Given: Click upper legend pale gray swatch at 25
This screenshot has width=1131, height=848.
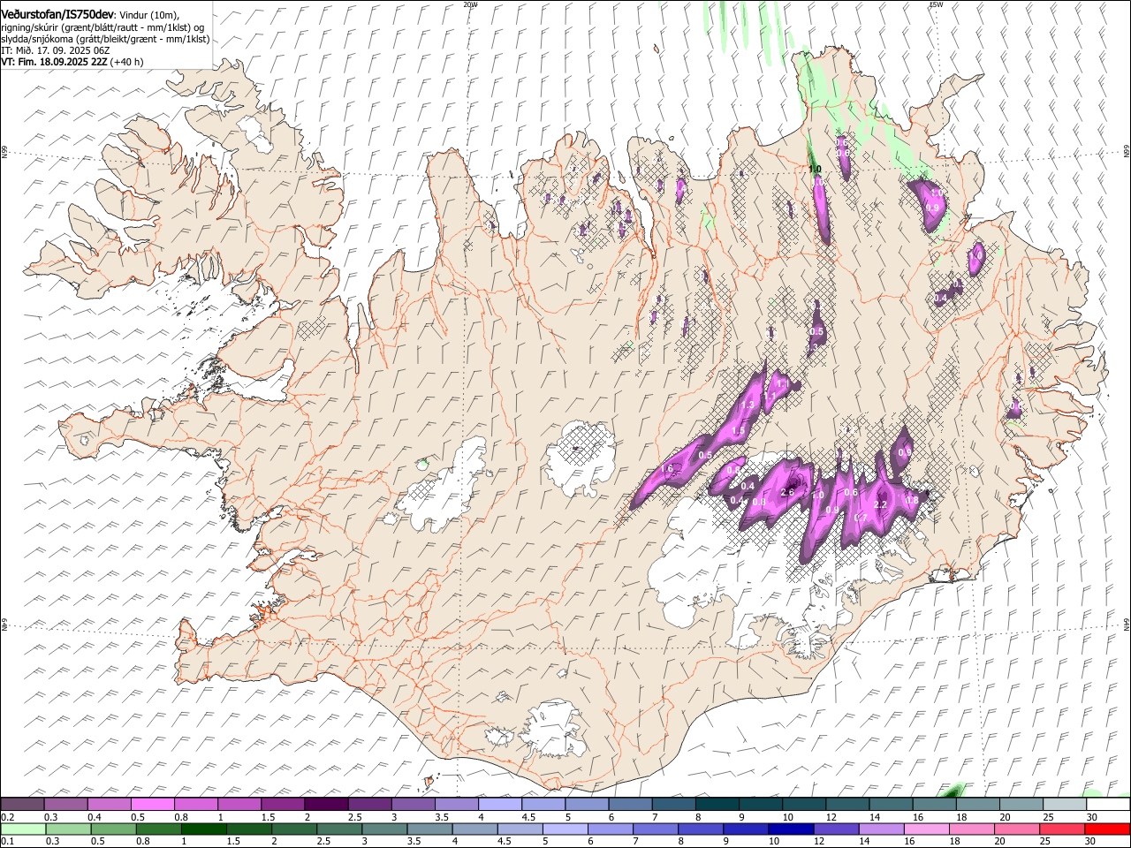Looking at the screenshot, I should [x=1066, y=804].
